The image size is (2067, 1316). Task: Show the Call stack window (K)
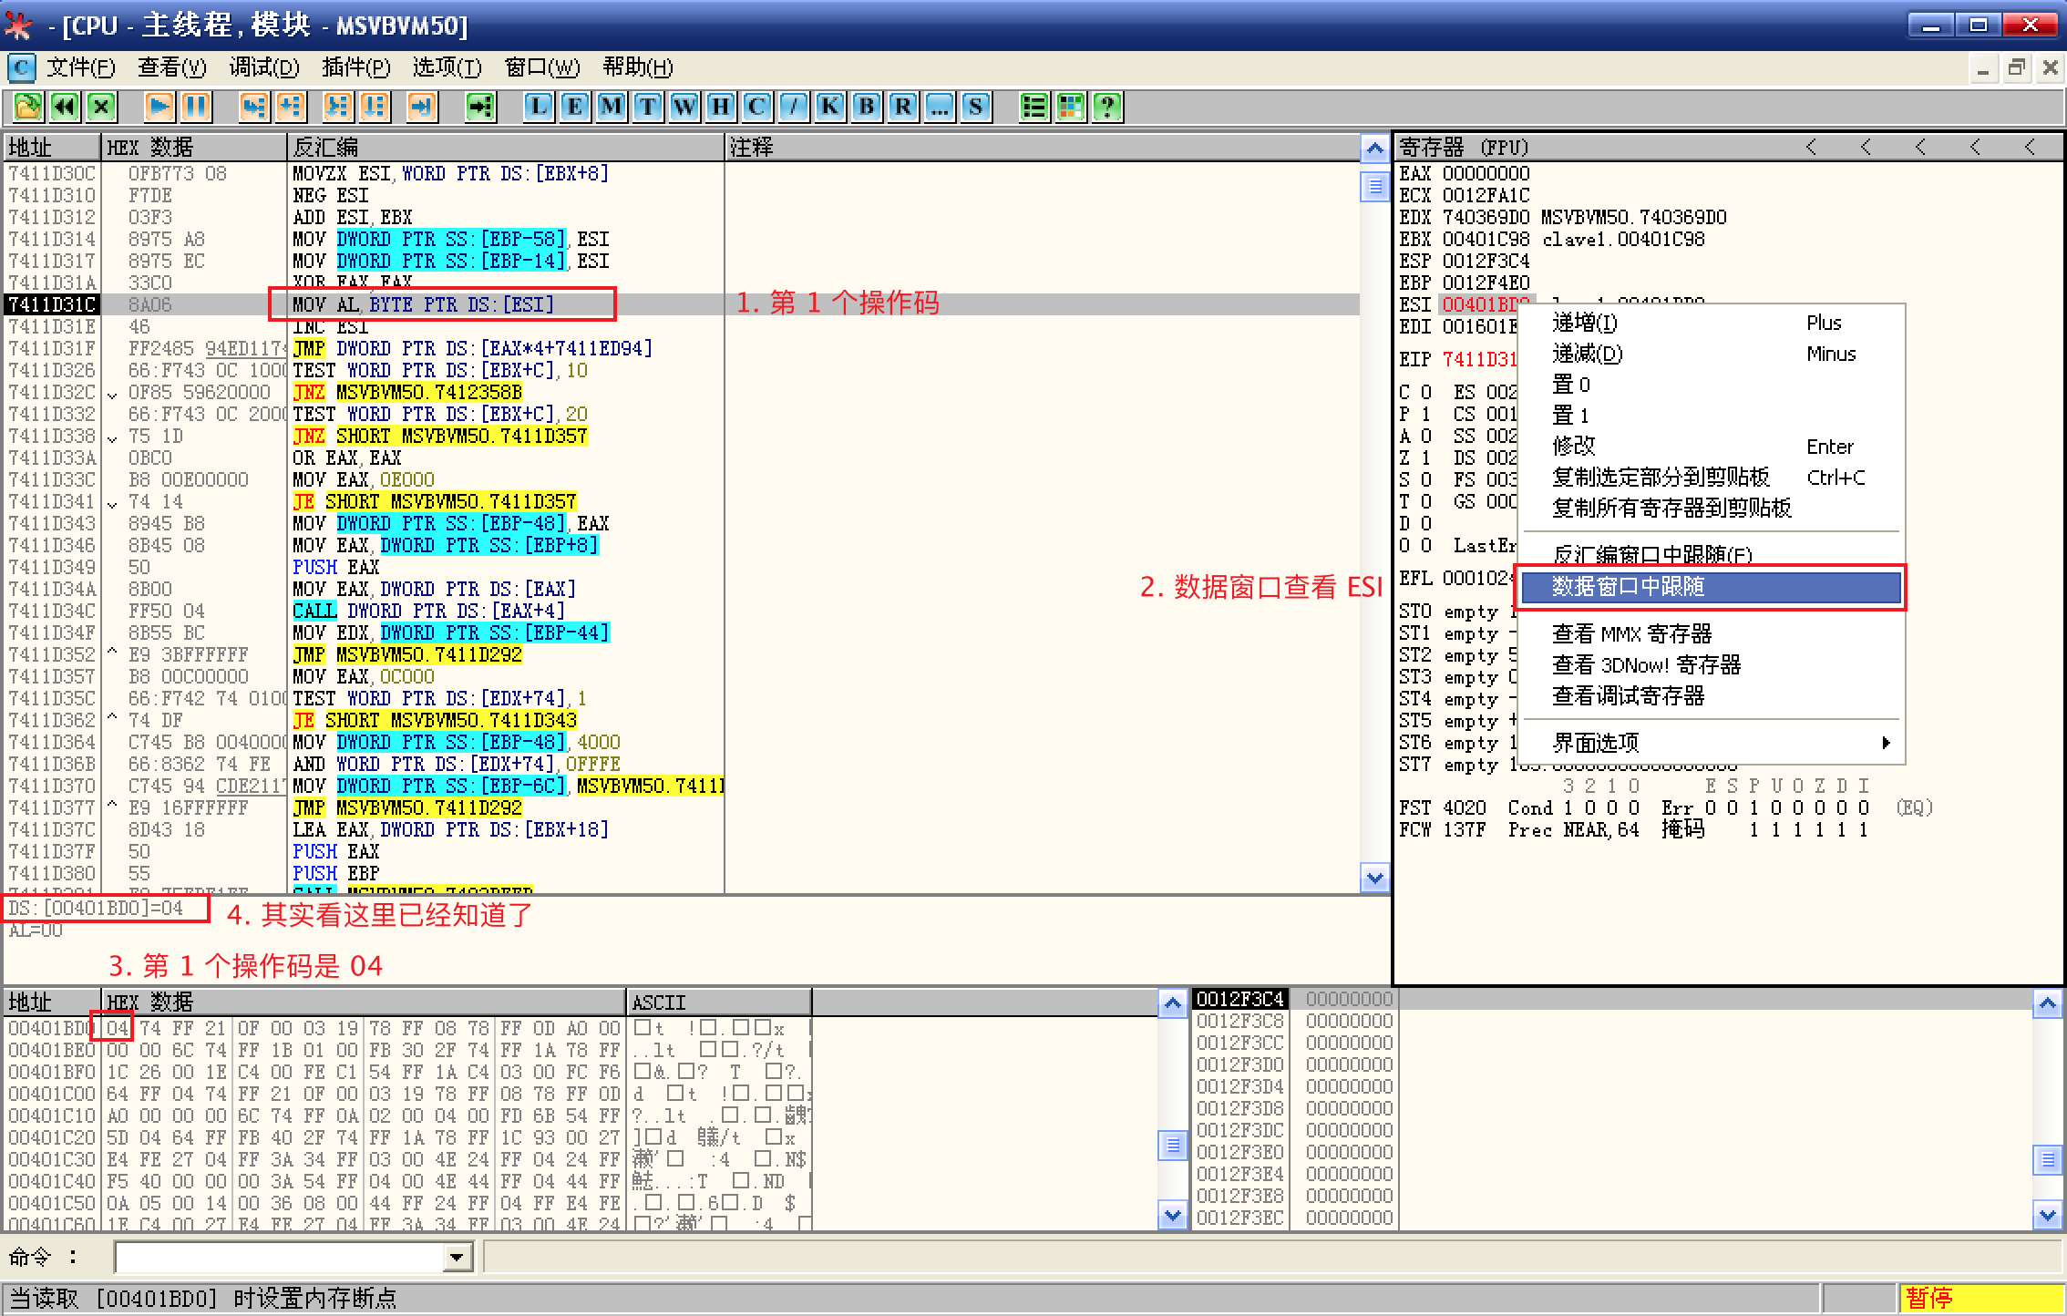pyautogui.click(x=830, y=108)
